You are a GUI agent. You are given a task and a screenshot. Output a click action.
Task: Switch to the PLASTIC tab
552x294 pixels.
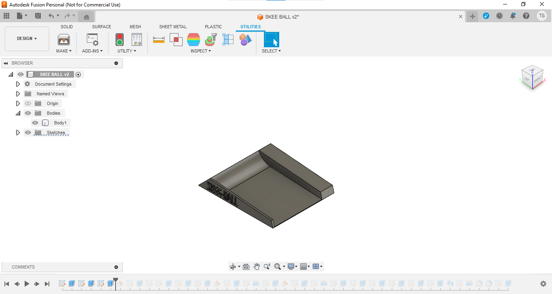click(x=213, y=27)
